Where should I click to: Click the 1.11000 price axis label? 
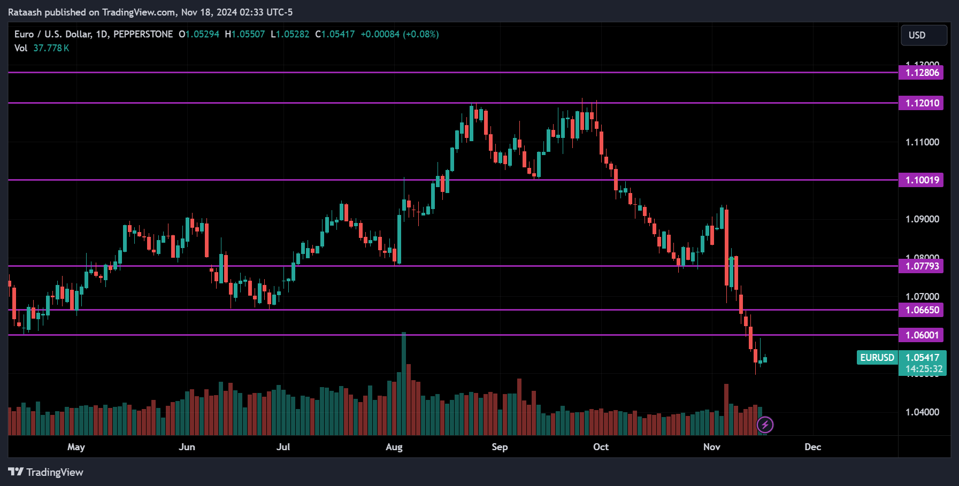click(922, 142)
